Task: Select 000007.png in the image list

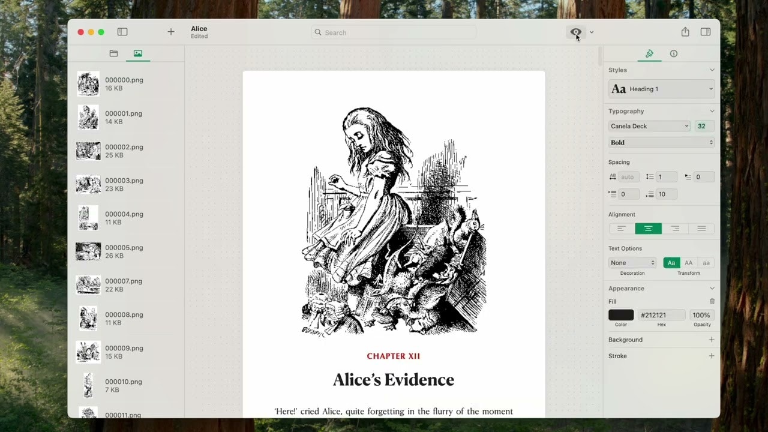Action: pyautogui.click(x=126, y=285)
